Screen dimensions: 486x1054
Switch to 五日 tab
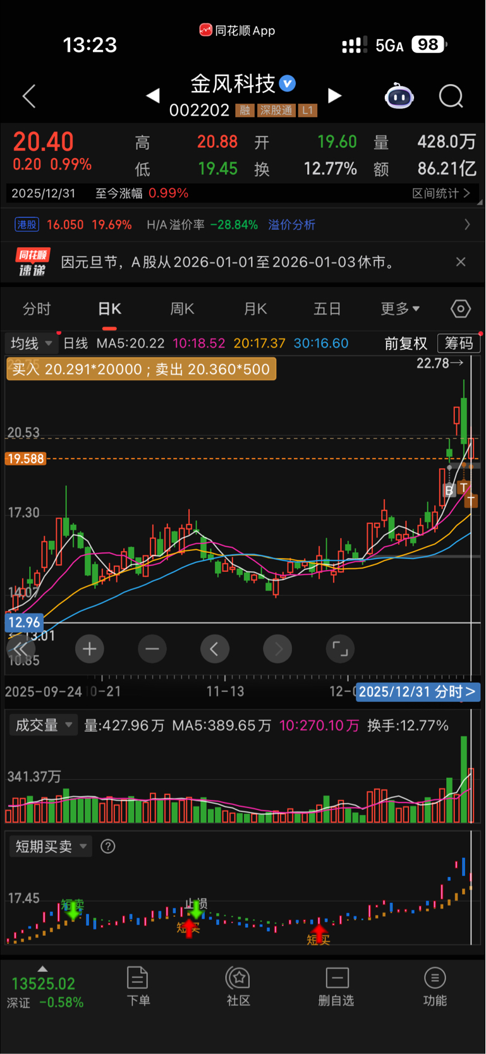327,308
